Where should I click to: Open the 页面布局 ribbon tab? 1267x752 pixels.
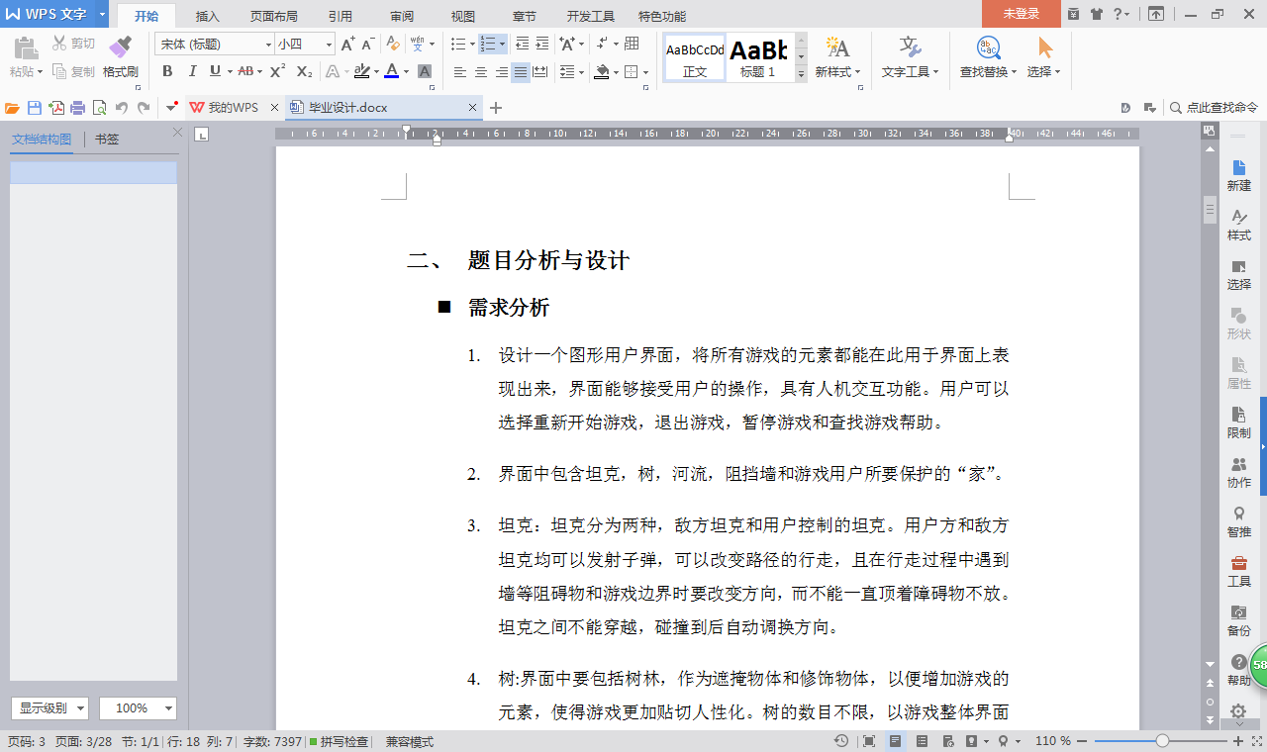273,16
